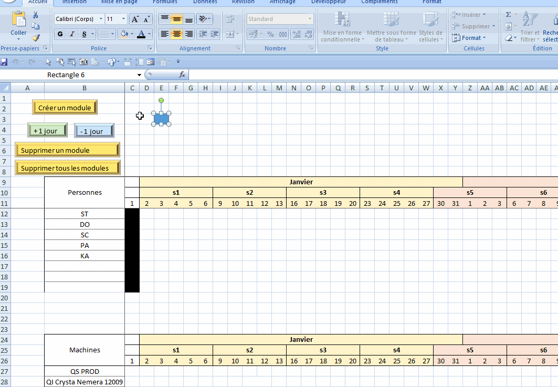Click the Save icon in quick access toolbar
Viewport: 558px width, 387px height.
[4, 62]
